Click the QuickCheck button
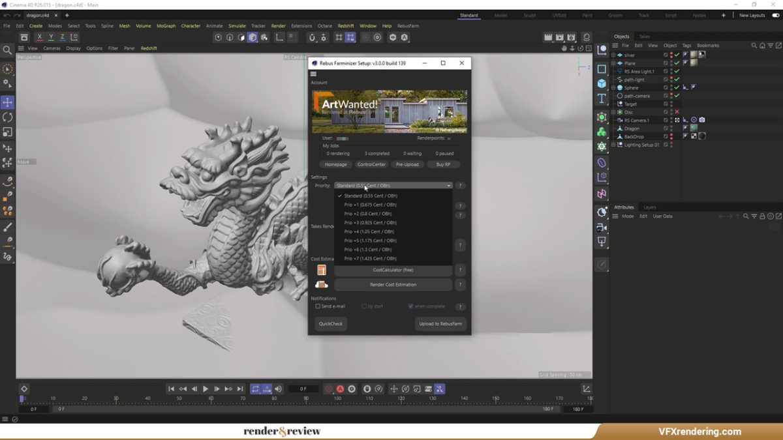The width and height of the screenshot is (783, 440). coord(331,323)
